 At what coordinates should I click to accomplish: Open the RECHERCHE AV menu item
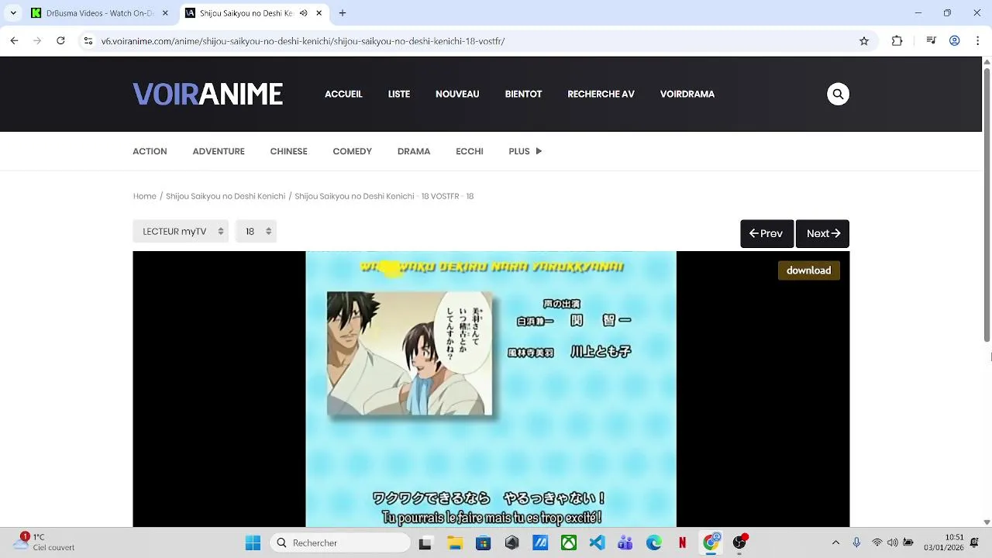(x=601, y=94)
